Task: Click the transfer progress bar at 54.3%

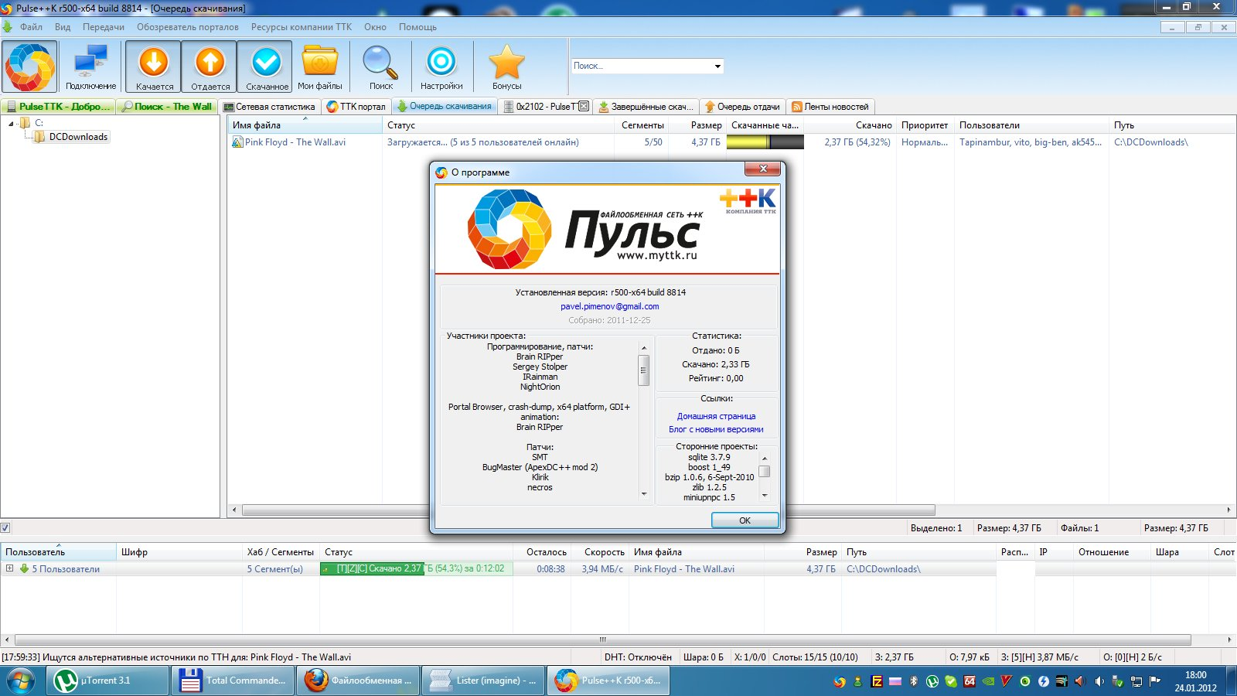Action: [x=416, y=568]
